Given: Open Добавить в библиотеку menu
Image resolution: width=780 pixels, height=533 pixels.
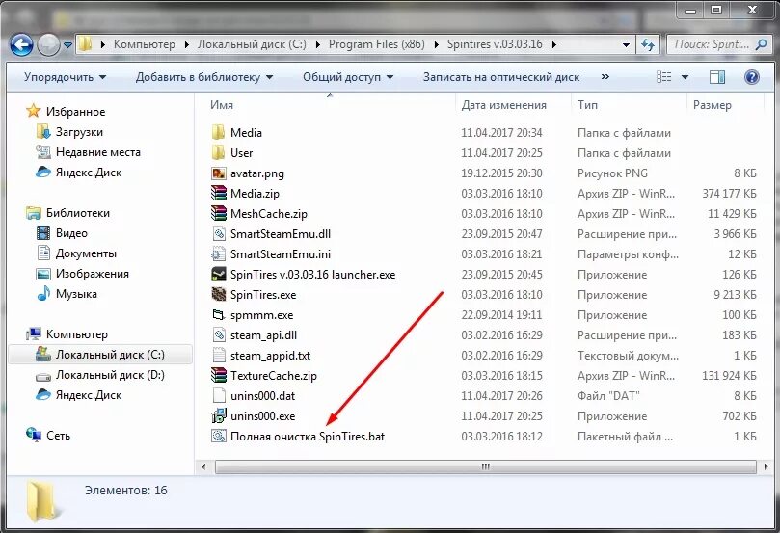Looking at the screenshot, I should pyautogui.click(x=204, y=77).
